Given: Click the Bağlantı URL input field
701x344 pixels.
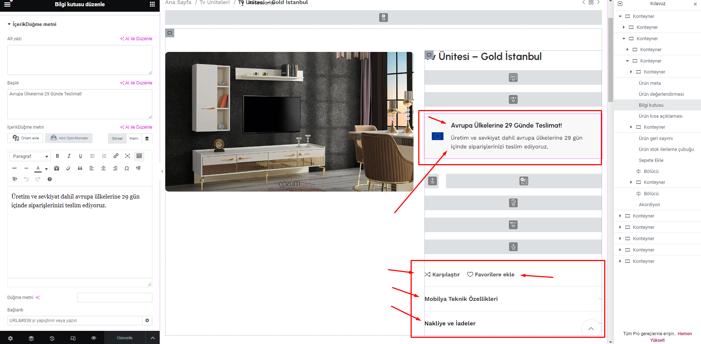Looking at the screenshot, I should click(x=75, y=321).
